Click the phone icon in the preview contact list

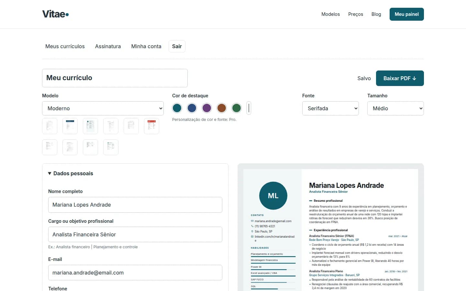(252, 226)
